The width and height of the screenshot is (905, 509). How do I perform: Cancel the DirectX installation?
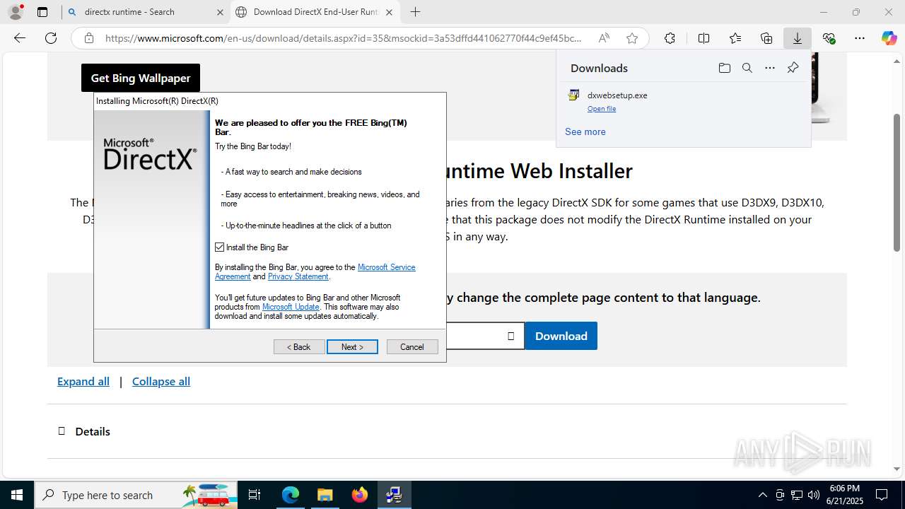412,347
